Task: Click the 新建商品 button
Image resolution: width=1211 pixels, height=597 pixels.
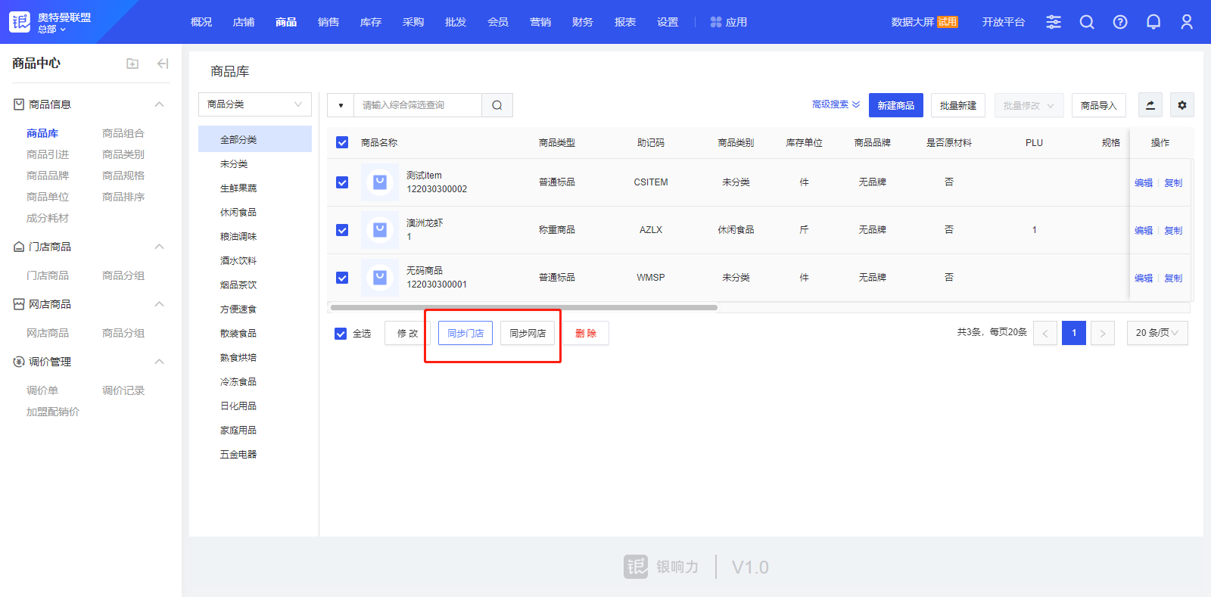Action: [x=895, y=105]
